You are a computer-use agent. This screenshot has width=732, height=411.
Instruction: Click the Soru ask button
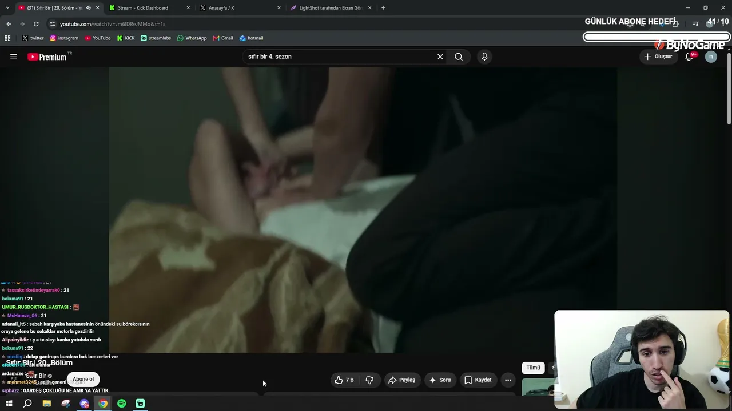point(440,380)
